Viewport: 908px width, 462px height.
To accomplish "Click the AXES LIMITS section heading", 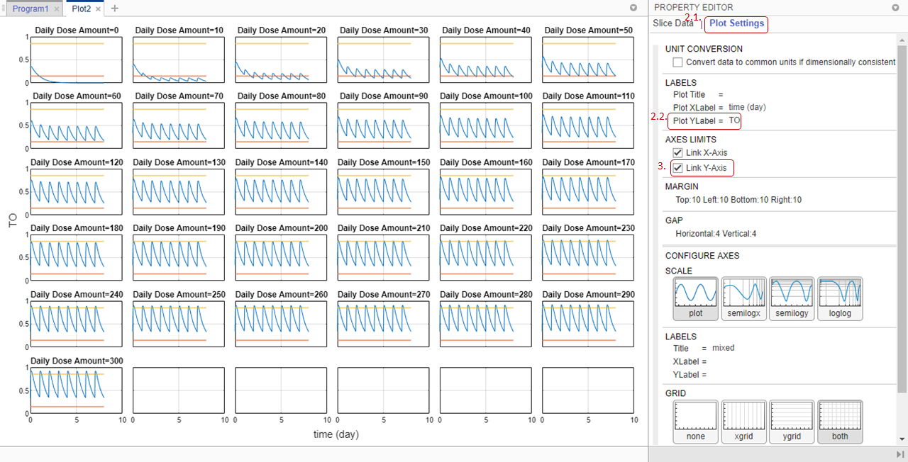I will (x=690, y=140).
